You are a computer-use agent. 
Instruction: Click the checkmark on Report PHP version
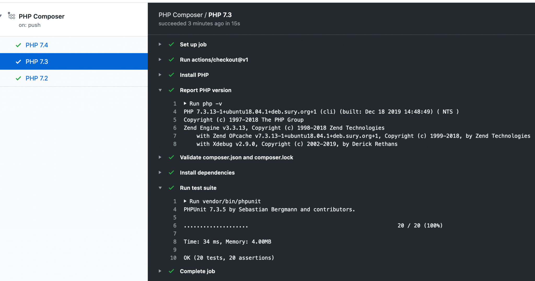point(172,90)
